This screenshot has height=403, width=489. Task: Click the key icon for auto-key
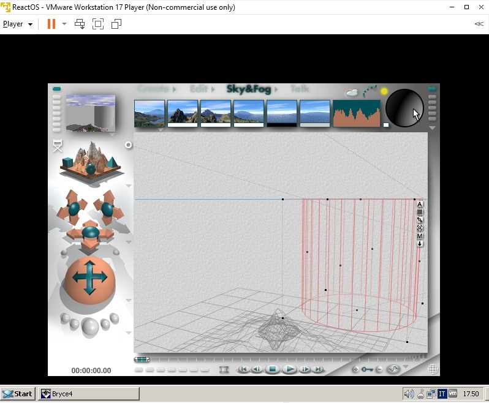coord(367,369)
